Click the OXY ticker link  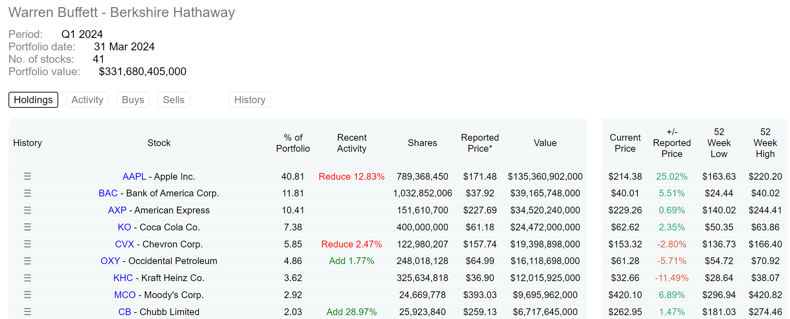(x=110, y=261)
